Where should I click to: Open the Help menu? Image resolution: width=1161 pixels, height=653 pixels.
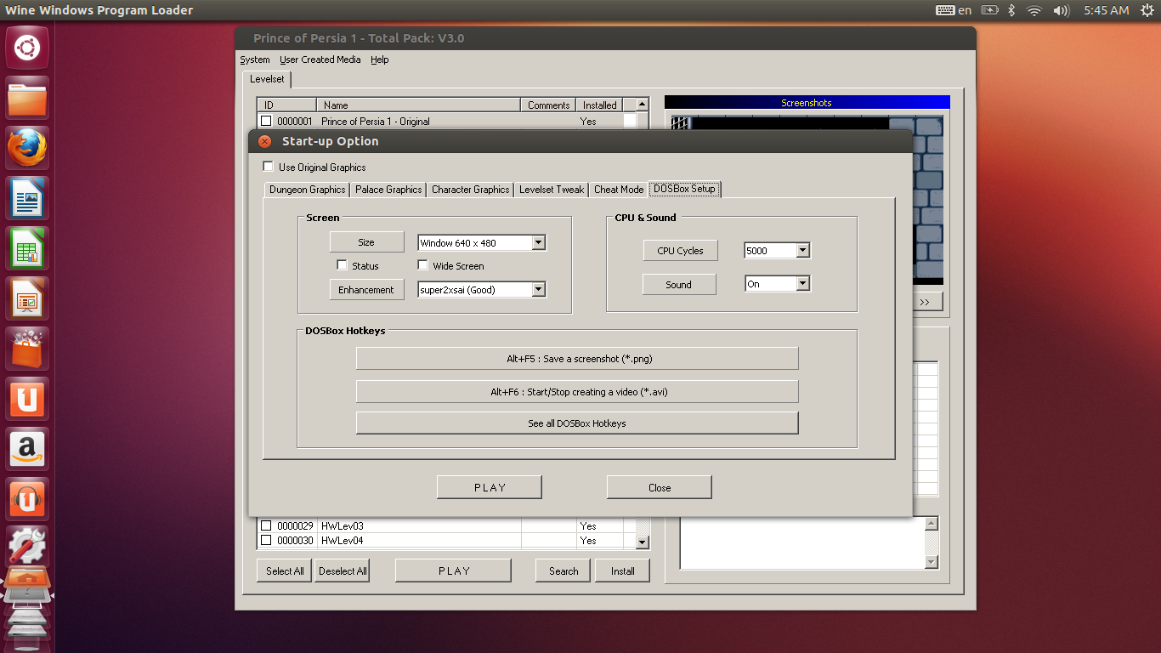(x=380, y=60)
